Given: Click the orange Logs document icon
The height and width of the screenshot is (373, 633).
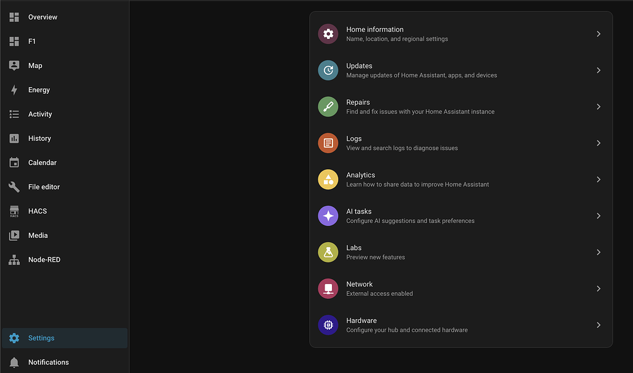Looking at the screenshot, I should tap(328, 143).
